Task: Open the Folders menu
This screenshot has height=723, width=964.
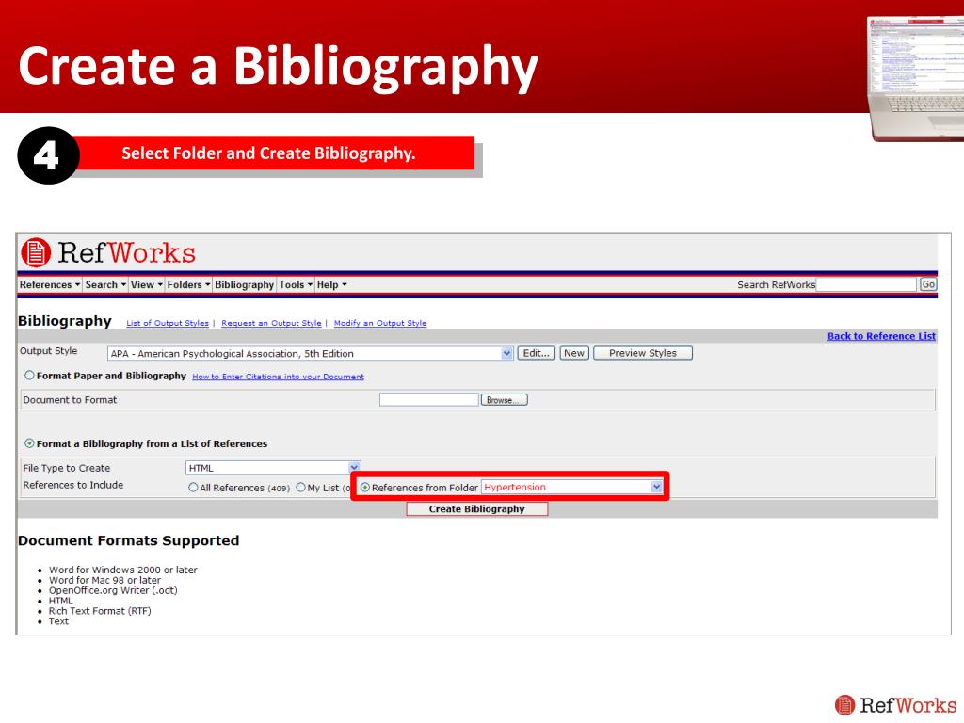Action: coord(188,284)
